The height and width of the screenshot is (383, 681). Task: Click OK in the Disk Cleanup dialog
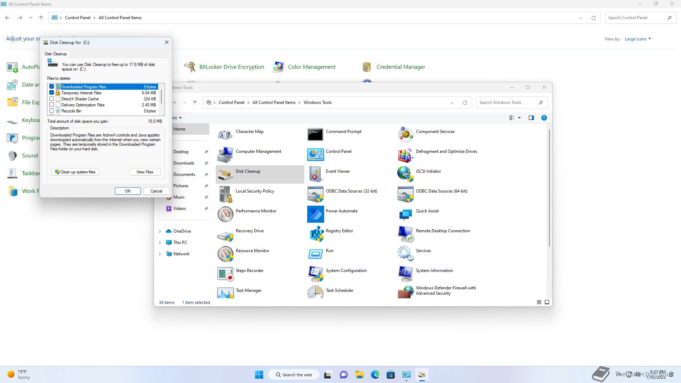tap(128, 191)
